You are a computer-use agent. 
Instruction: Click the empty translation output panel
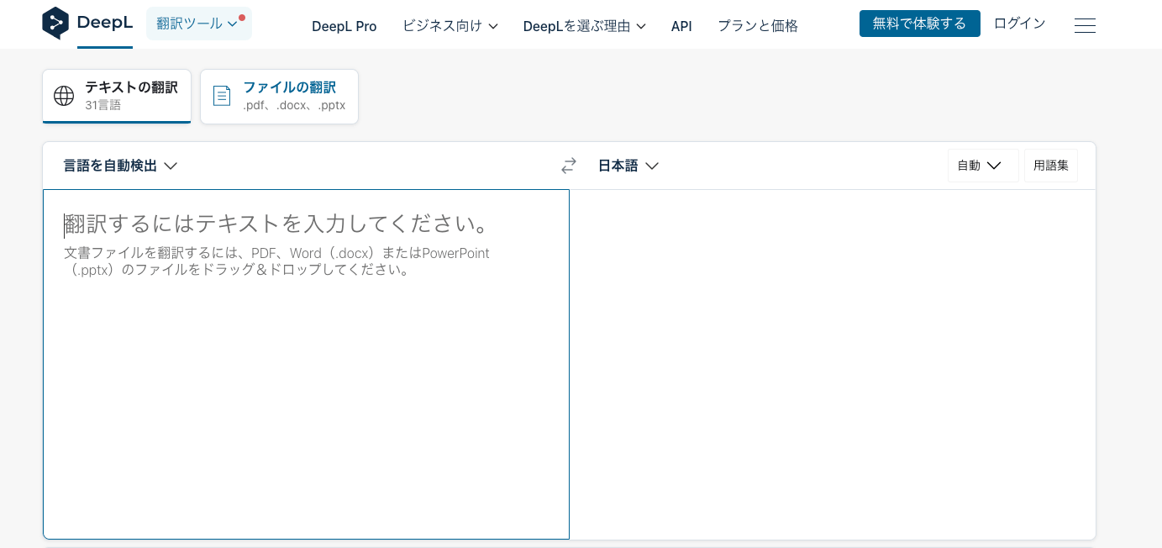pyautogui.click(x=832, y=361)
